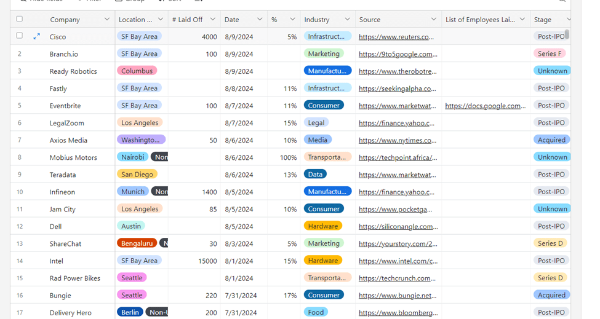Image resolution: width=600 pixels, height=319 pixels.
Task: Click the Data industry tag
Action: pyautogui.click(x=315, y=174)
